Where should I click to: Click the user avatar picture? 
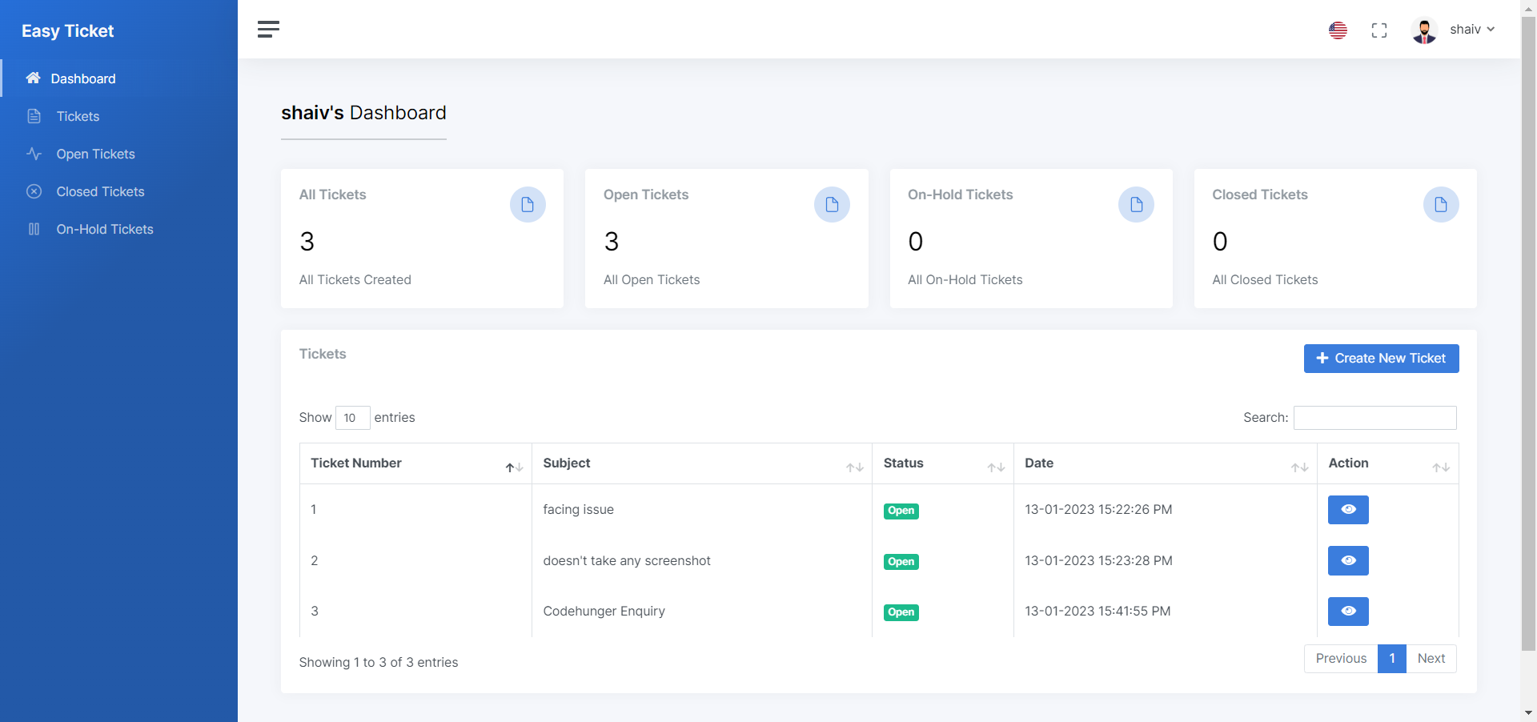click(1424, 30)
